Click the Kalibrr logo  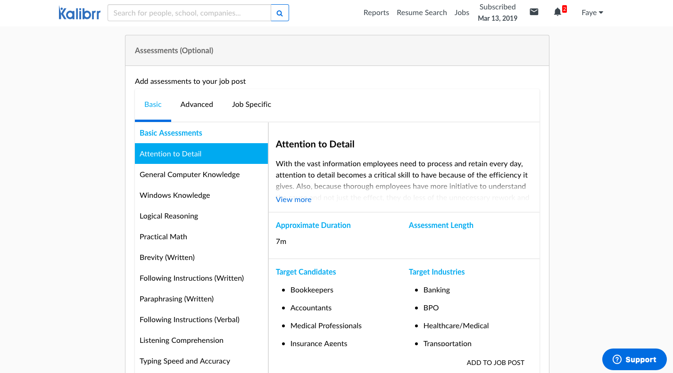[79, 13]
